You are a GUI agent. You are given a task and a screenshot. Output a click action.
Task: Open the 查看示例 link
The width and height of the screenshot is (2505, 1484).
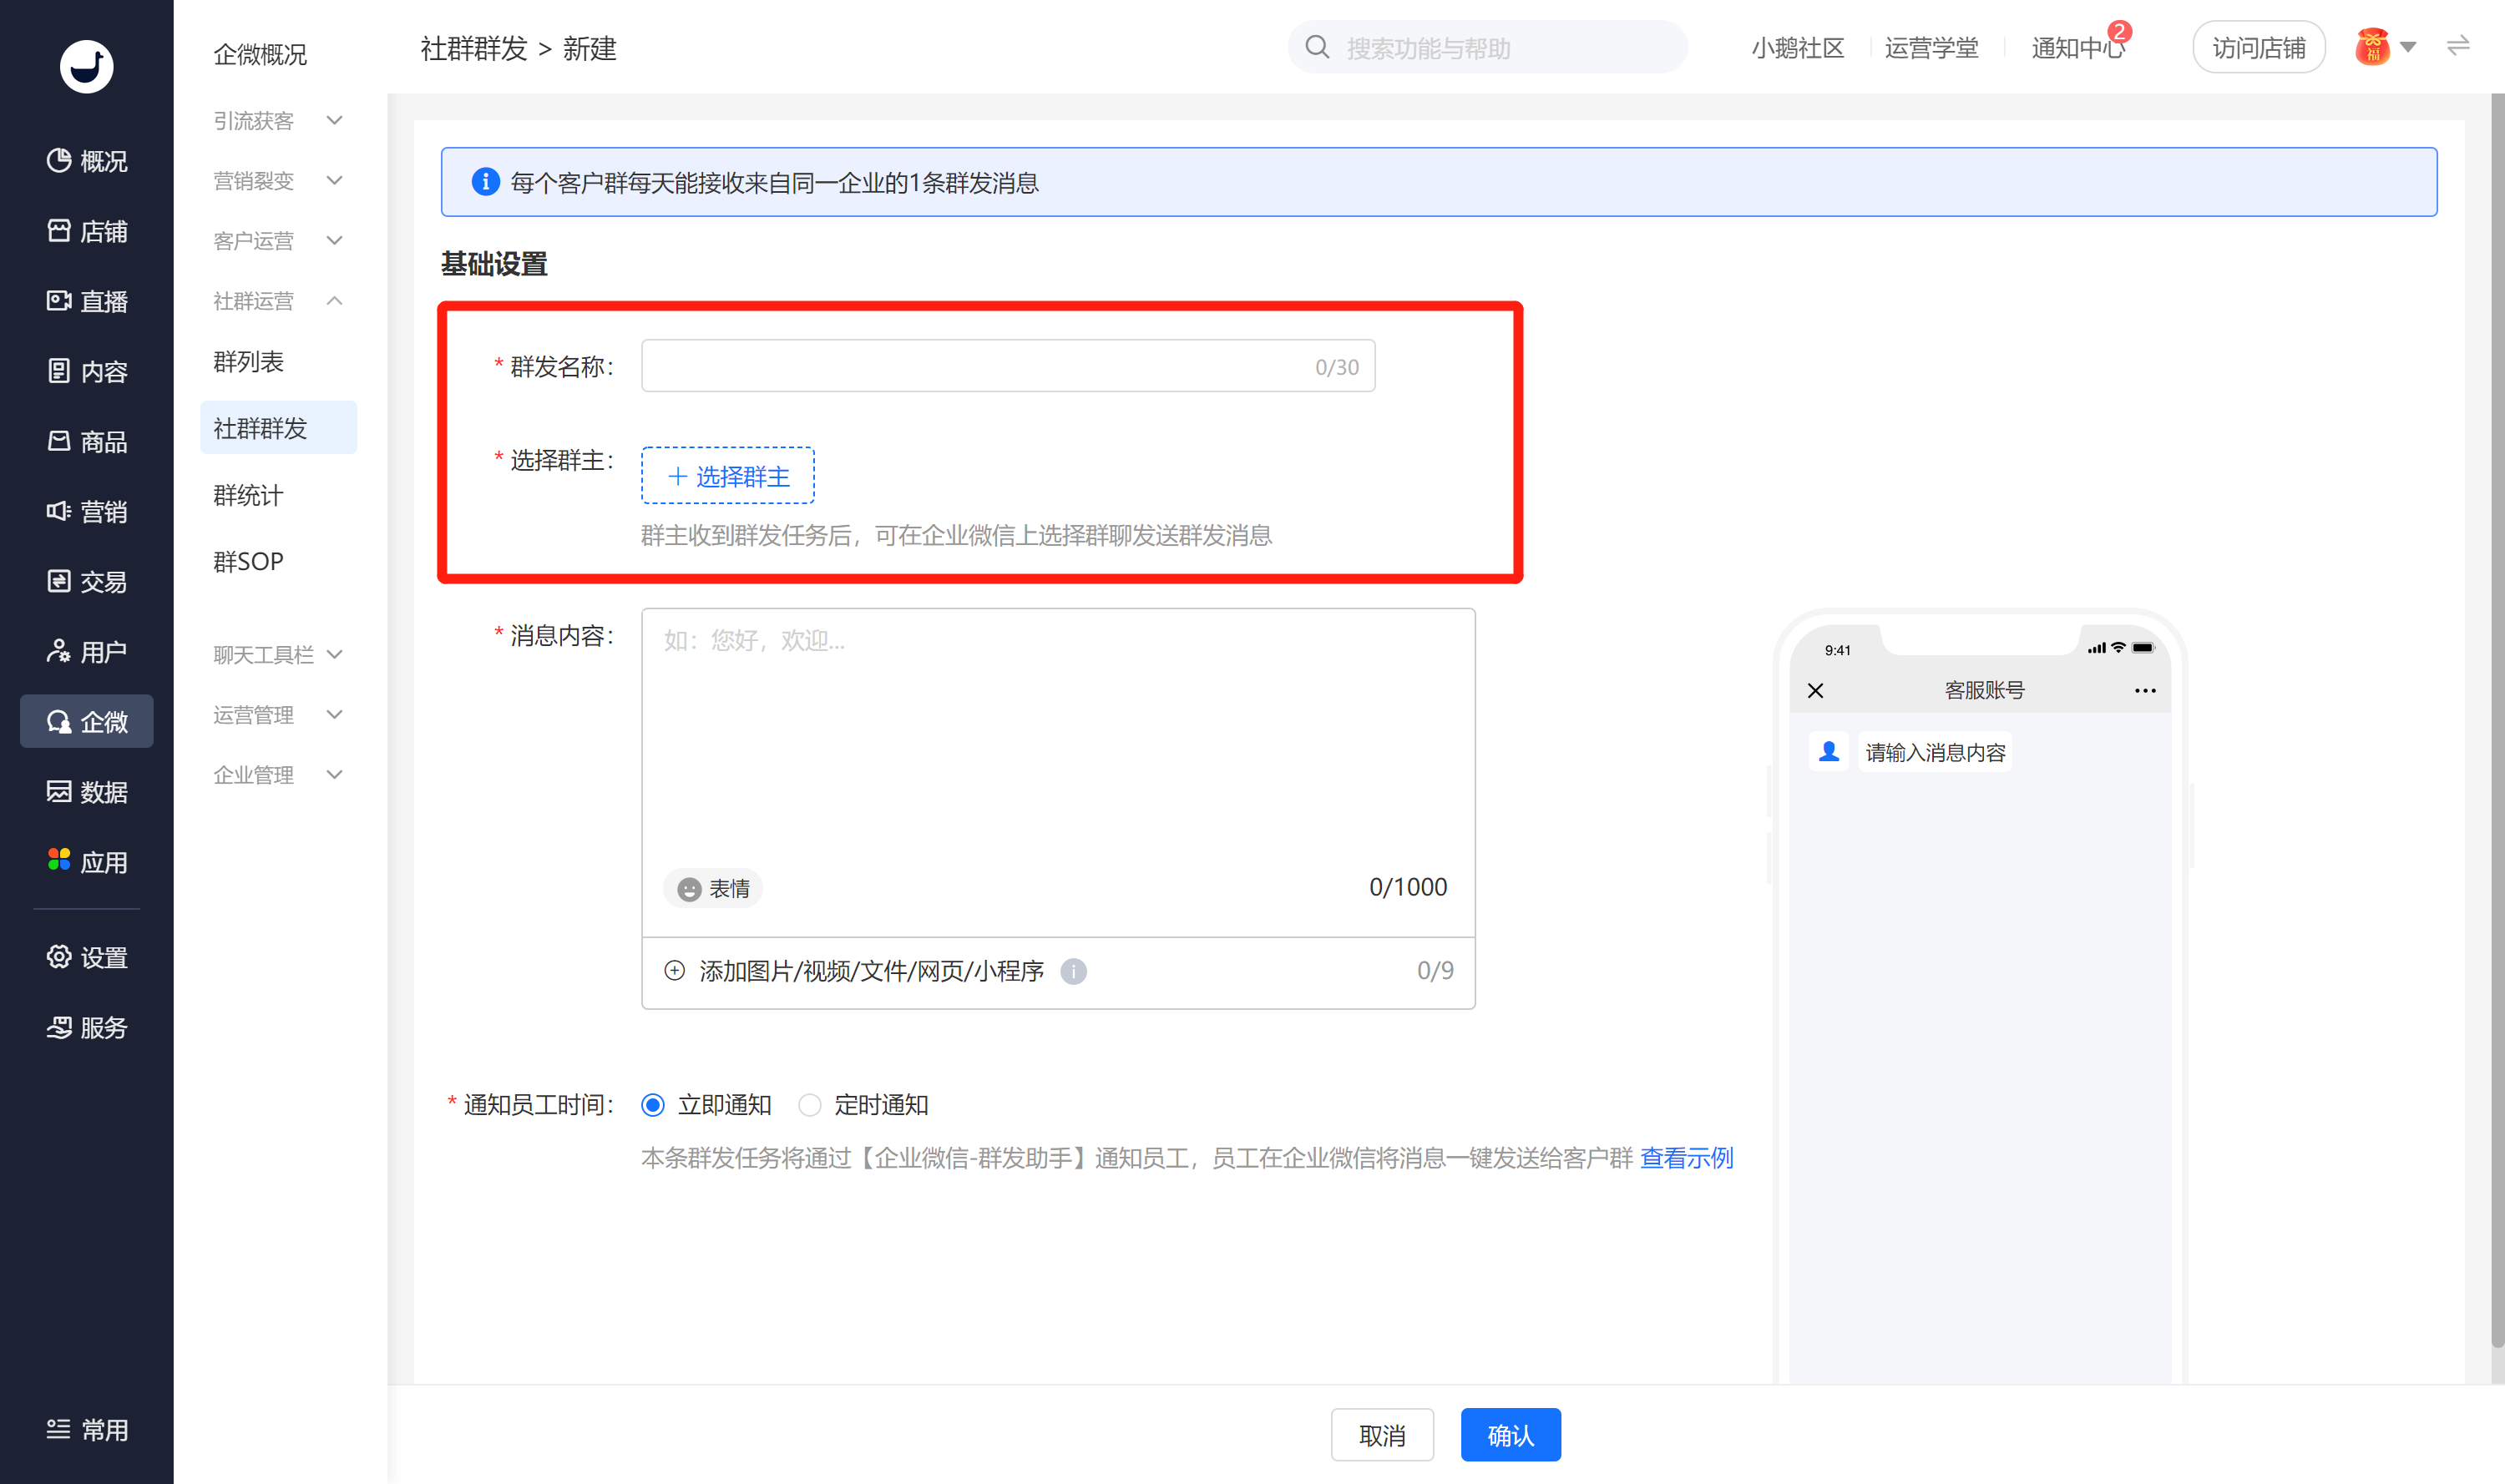pos(1687,1158)
